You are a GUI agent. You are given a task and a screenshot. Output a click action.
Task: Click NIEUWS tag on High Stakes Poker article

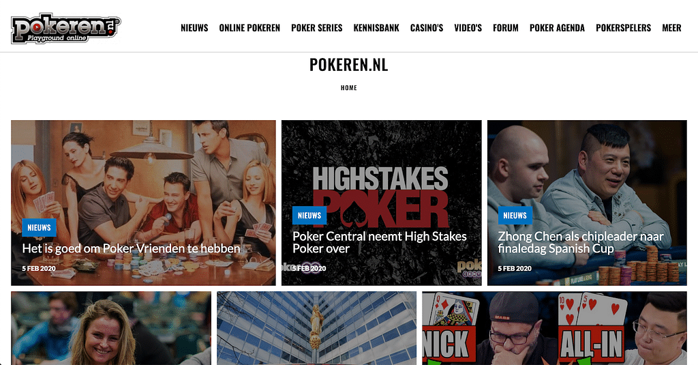[x=309, y=216]
